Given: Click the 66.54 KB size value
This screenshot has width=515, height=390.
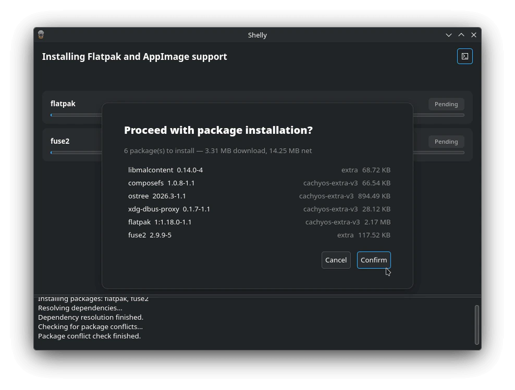Looking at the screenshot, I should 376,183.
